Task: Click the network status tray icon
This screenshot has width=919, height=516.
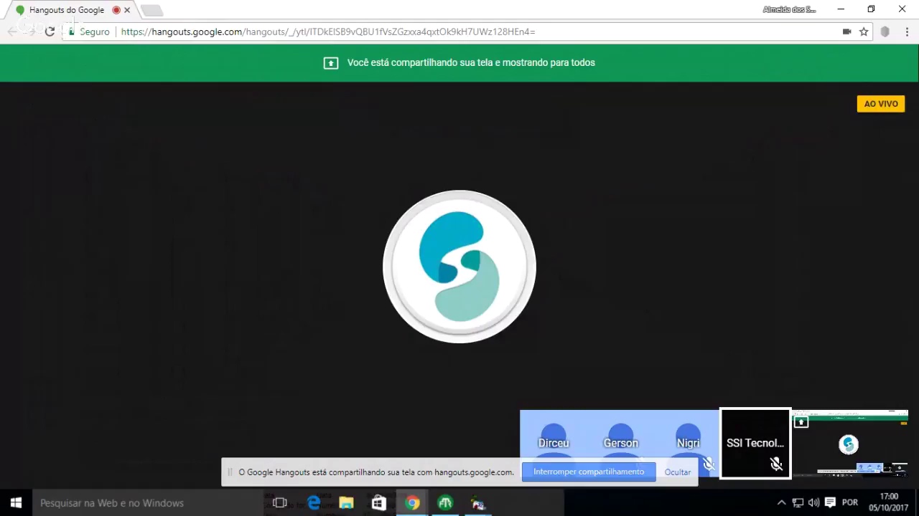Action: 798,503
